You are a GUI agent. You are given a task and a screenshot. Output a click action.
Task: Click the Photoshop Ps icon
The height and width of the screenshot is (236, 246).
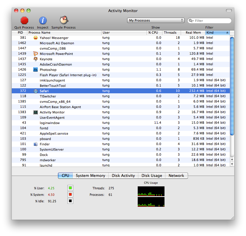36,70
